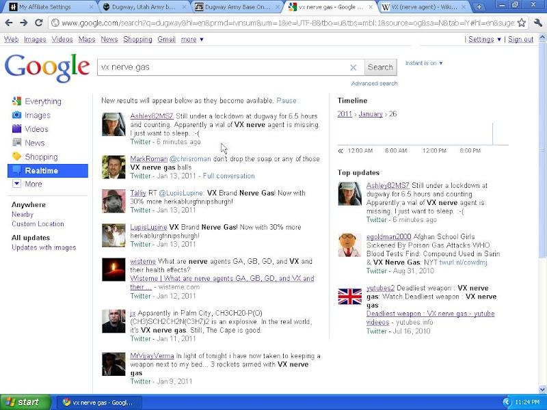This screenshot has height=410, width=547.
Task: Click the News newspaper icon in sidebar
Action: point(16,143)
